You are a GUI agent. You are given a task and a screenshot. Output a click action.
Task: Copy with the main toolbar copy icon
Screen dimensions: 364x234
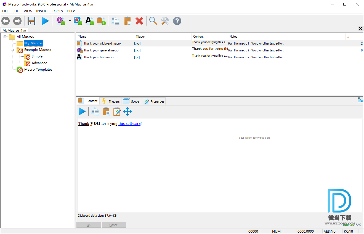(116, 21)
